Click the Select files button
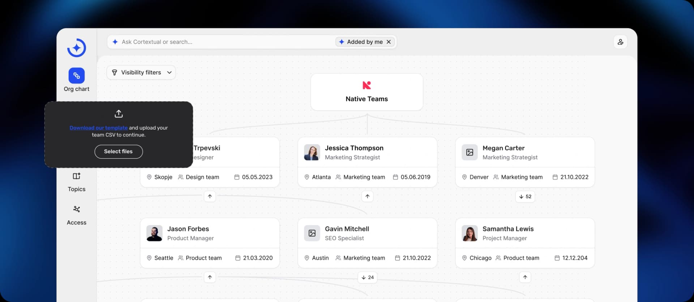Viewport: 694px width, 302px height. pos(119,152)
